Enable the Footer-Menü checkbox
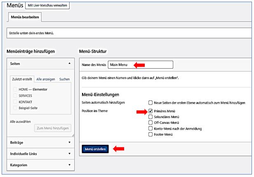This screenshot has height=177, width=254. point(151,134)
